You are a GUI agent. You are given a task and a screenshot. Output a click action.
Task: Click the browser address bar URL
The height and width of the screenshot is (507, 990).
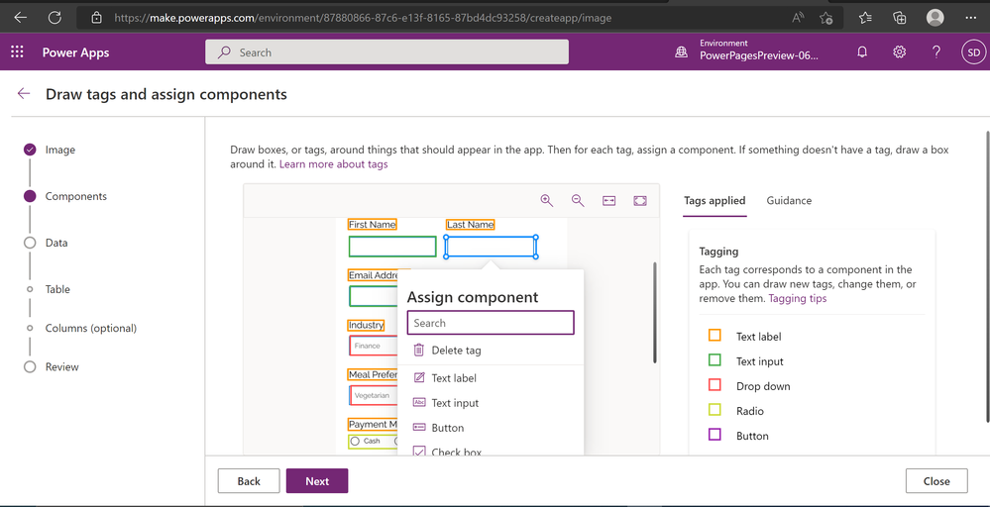pyautogui.click(x=363, y=18)
